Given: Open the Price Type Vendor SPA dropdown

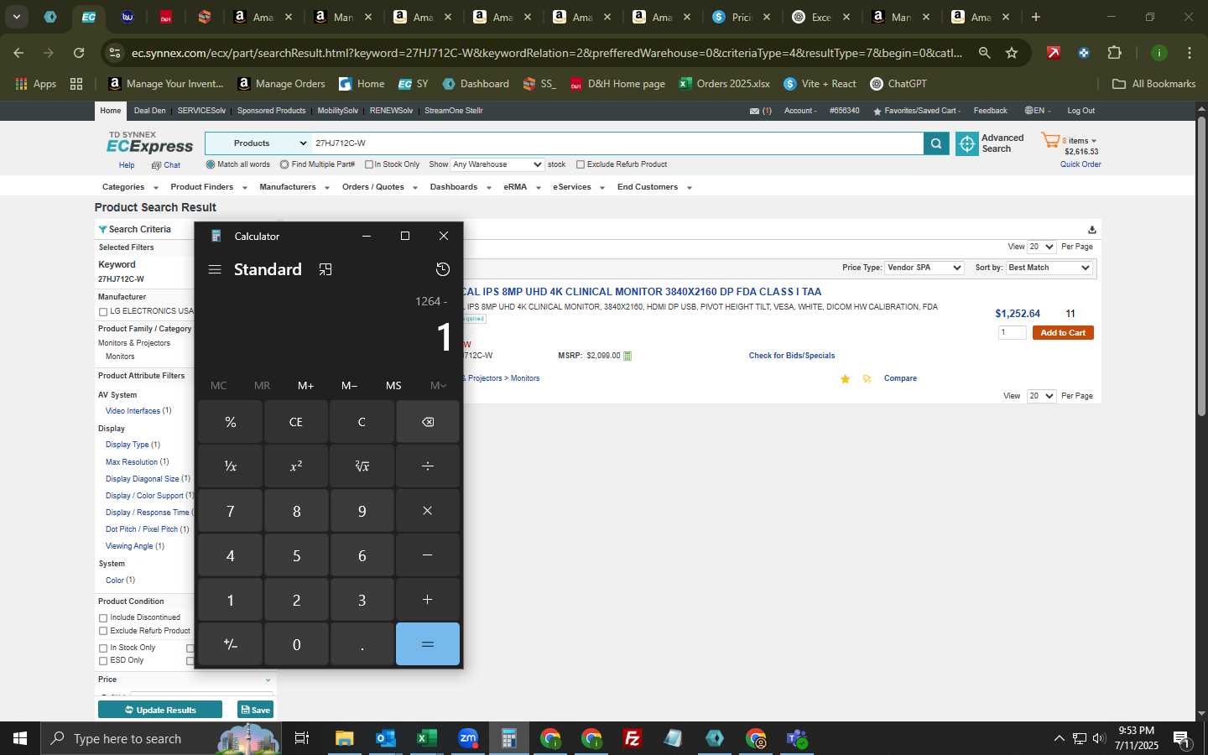Looking at the screenshot, I should pos(924,268).
